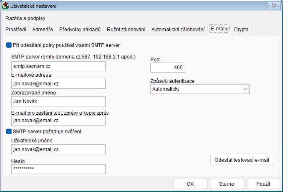Expand the Způsob autentizace dropdown

[245, 89]
